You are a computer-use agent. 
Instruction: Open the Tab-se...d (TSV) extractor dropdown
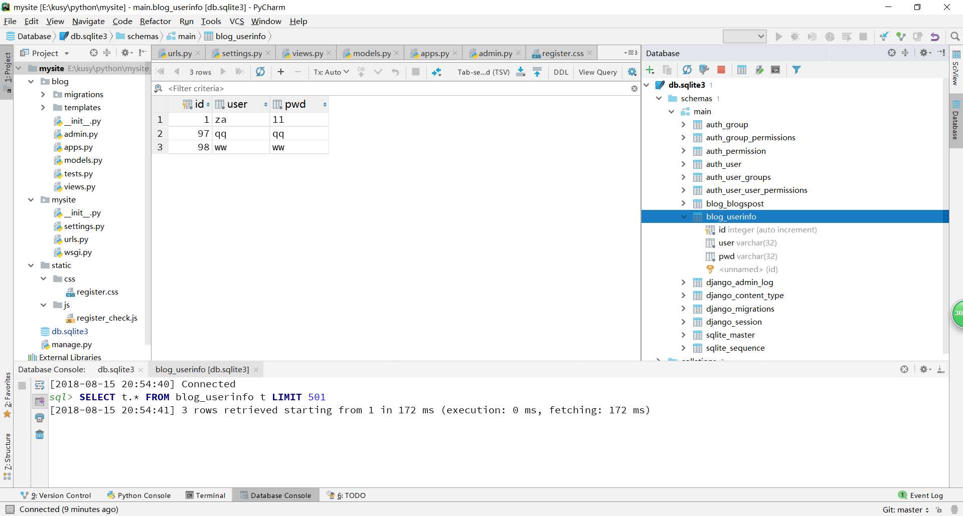point(484,72)
